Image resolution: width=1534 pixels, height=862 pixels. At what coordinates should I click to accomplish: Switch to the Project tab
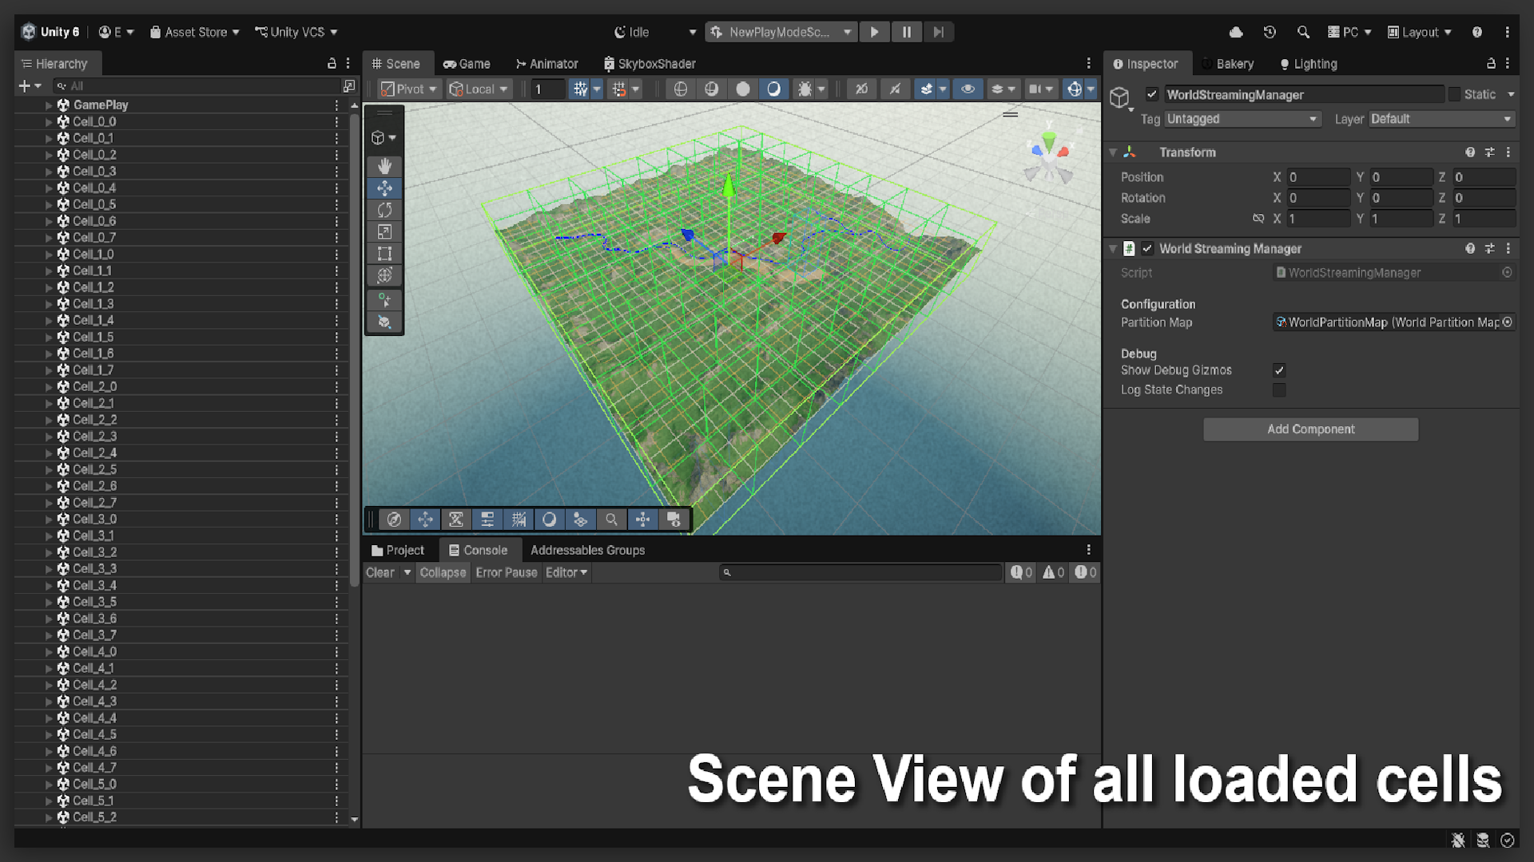click(x=398, y=550)
